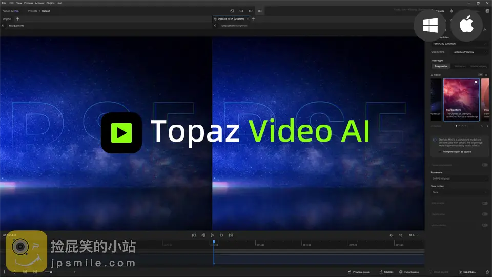492x277 pixels.
Task: Open the Crop setting Letterbox/Pillarbox dropdown
Action: click(x=470, y=52)
